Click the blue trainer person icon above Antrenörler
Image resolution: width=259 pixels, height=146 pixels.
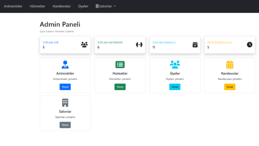[65, 64]
